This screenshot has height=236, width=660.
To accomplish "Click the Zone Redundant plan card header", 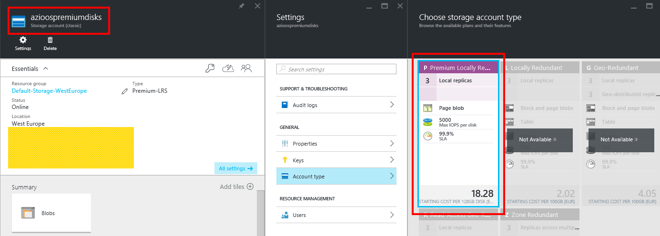I will (539, 215).
